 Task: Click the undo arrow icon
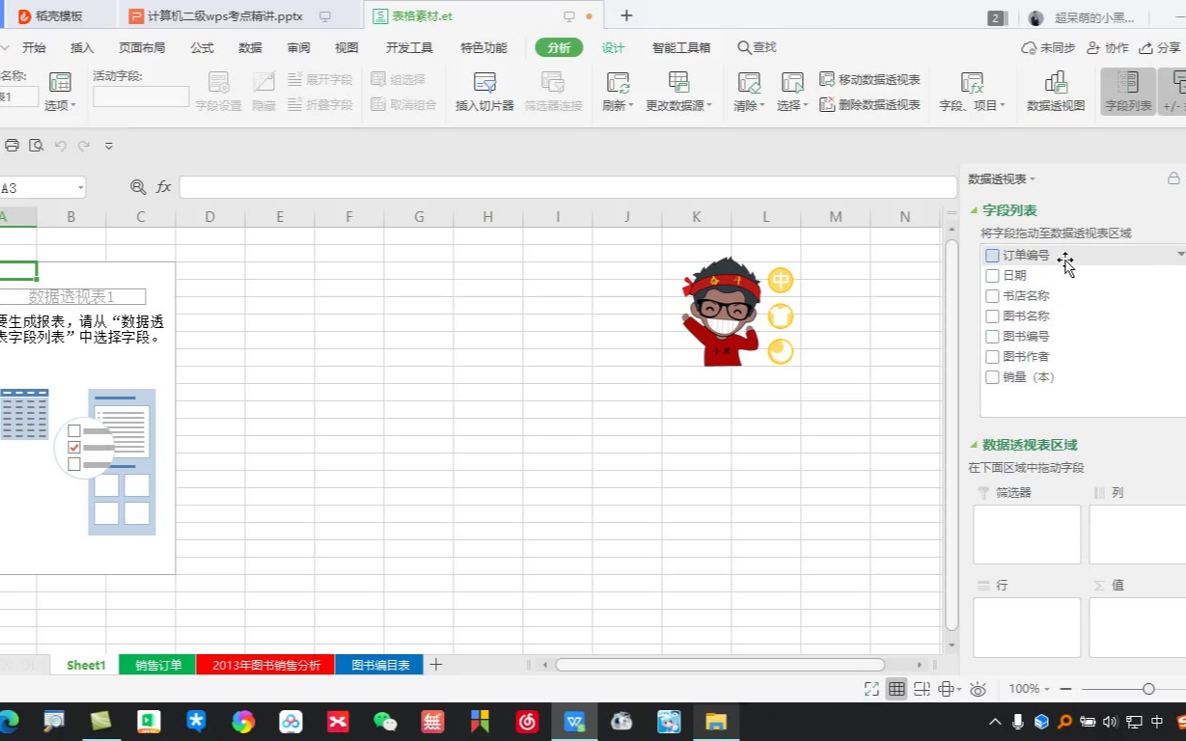60,146
